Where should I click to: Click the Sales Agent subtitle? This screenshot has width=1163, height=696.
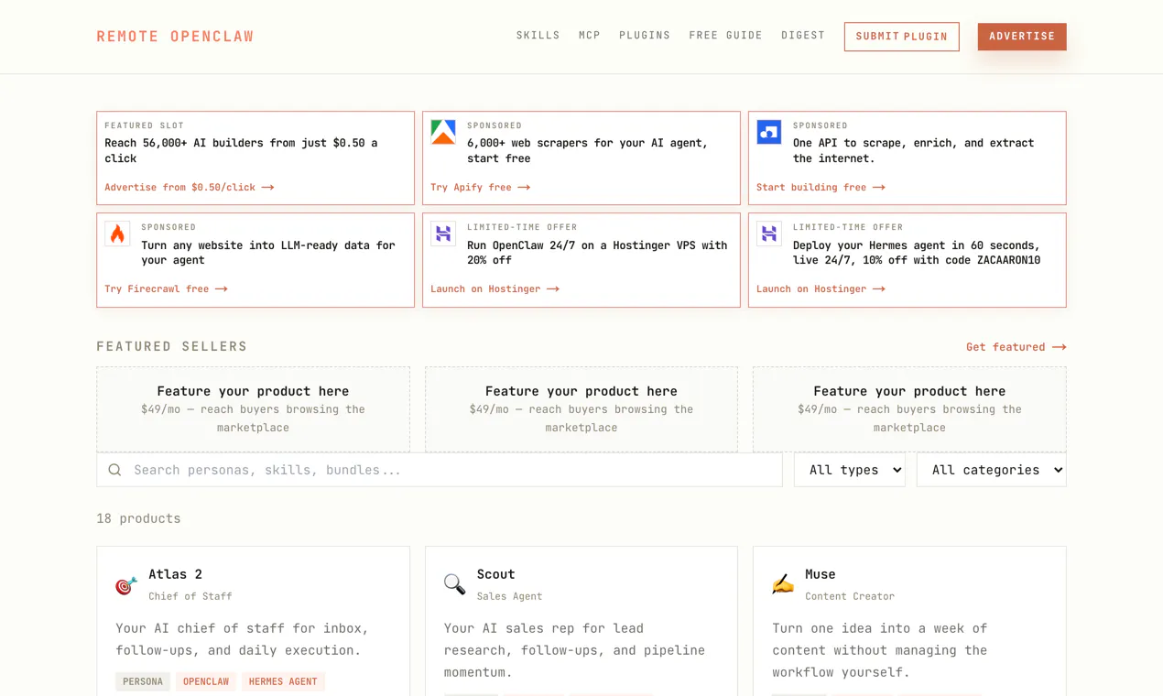coord(509,596)
